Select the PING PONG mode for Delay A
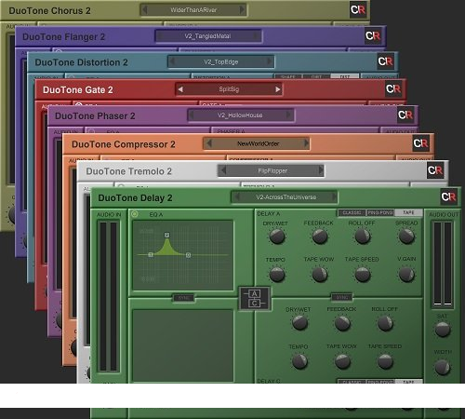This screenshot has width=465, height=419. pyautogui.click(x=380, y=212)
